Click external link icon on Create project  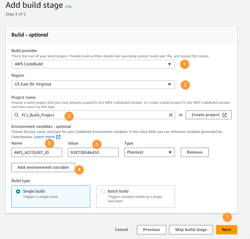click(224, 115)
